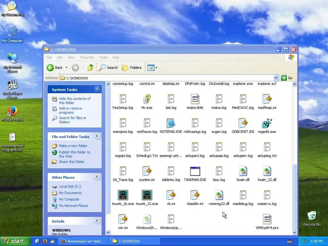Click file list scroll down arrow
The width and height of the screenshot is (328, 246).
(x=294, y=232)
